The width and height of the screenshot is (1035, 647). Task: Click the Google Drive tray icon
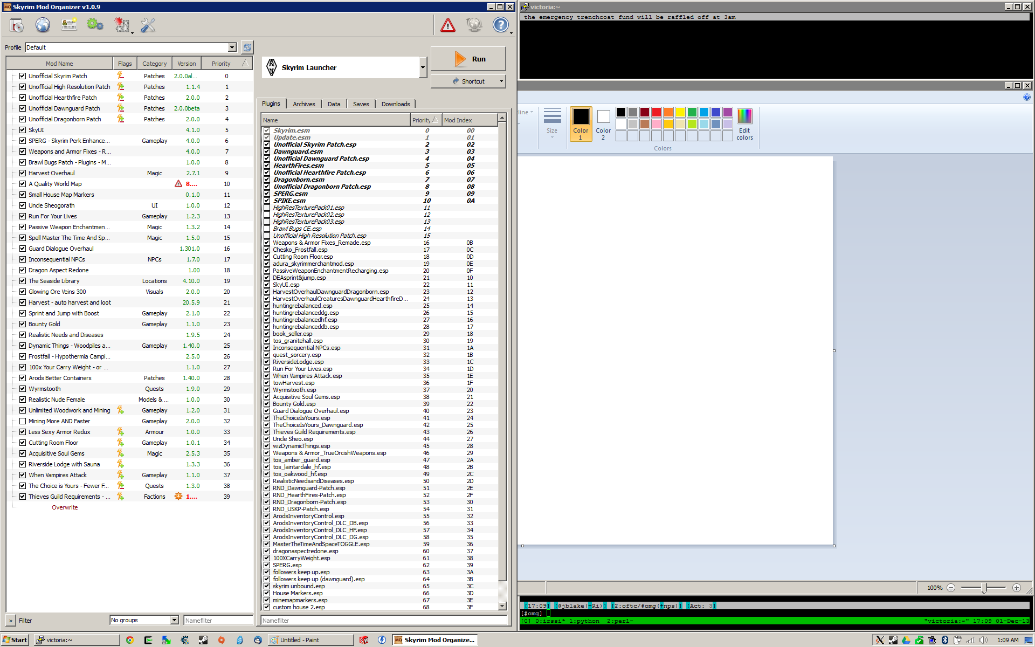click(x=906, y=640)
